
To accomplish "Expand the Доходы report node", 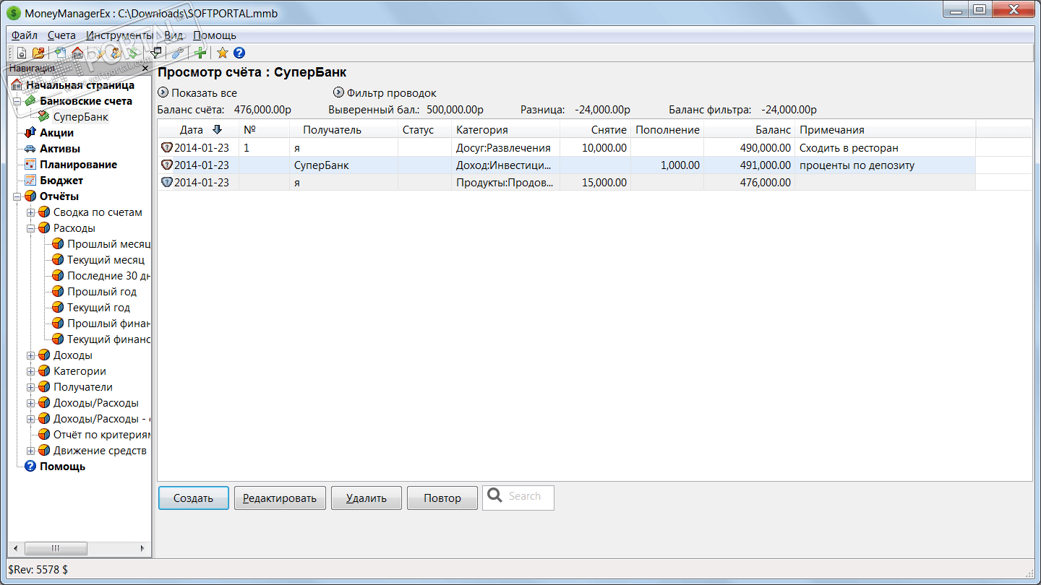I will click(31, 355).
